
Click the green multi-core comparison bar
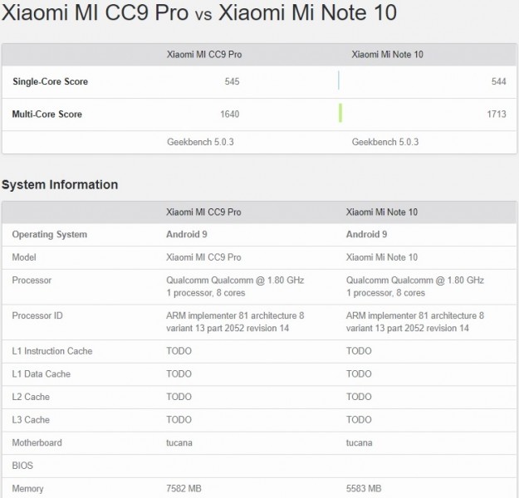[x=340, y=113]
